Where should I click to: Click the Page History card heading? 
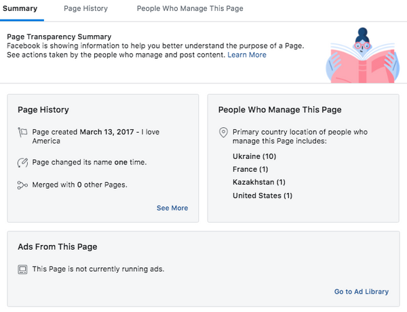[x=43, y=110]
